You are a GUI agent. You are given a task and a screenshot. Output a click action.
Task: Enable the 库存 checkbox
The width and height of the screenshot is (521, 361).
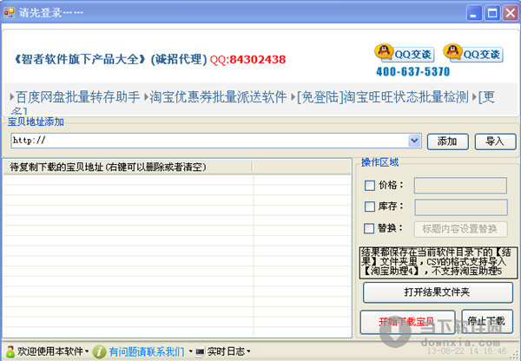point(370,207)
